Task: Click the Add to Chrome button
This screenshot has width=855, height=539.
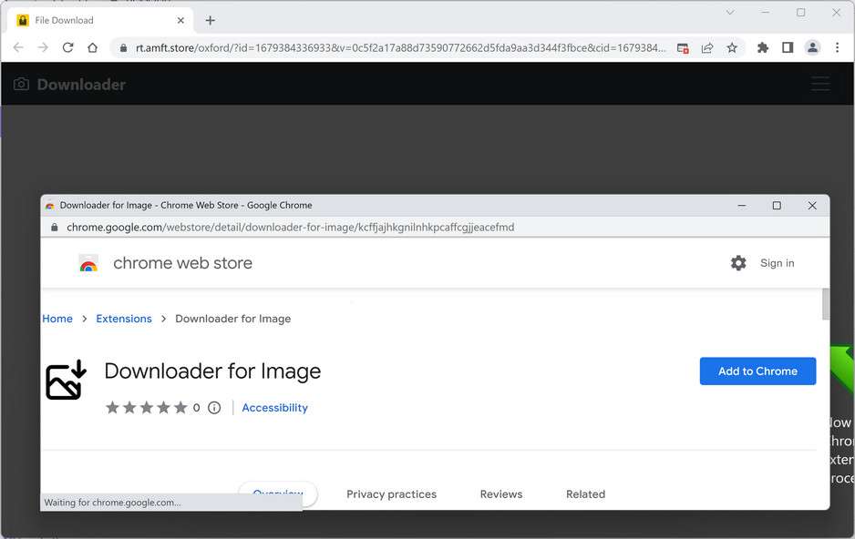Action: click(x=757, y=371)
